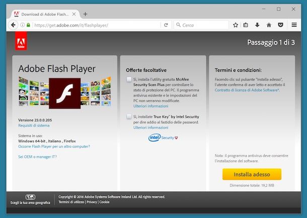Open 'Sei OEM o manager IT?' link
The width and height of the screenshot is (307, 218).
tap(37, 157)
